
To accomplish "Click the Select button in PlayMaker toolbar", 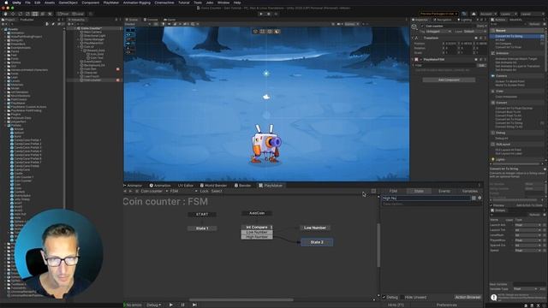I will pyautogui.click(x=217, y=191).
